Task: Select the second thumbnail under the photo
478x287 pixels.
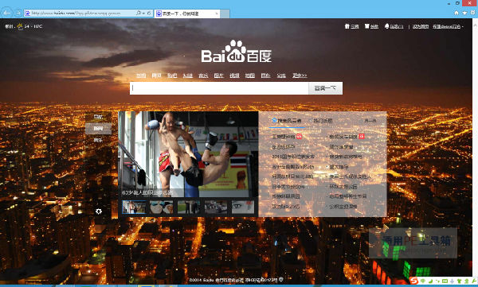Action: point(161,207)
